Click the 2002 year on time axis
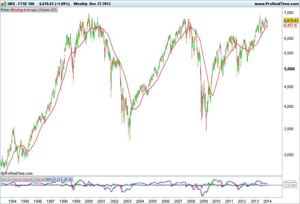The height and width of the screenshot is (204, 300). click(x=115, y=201)
